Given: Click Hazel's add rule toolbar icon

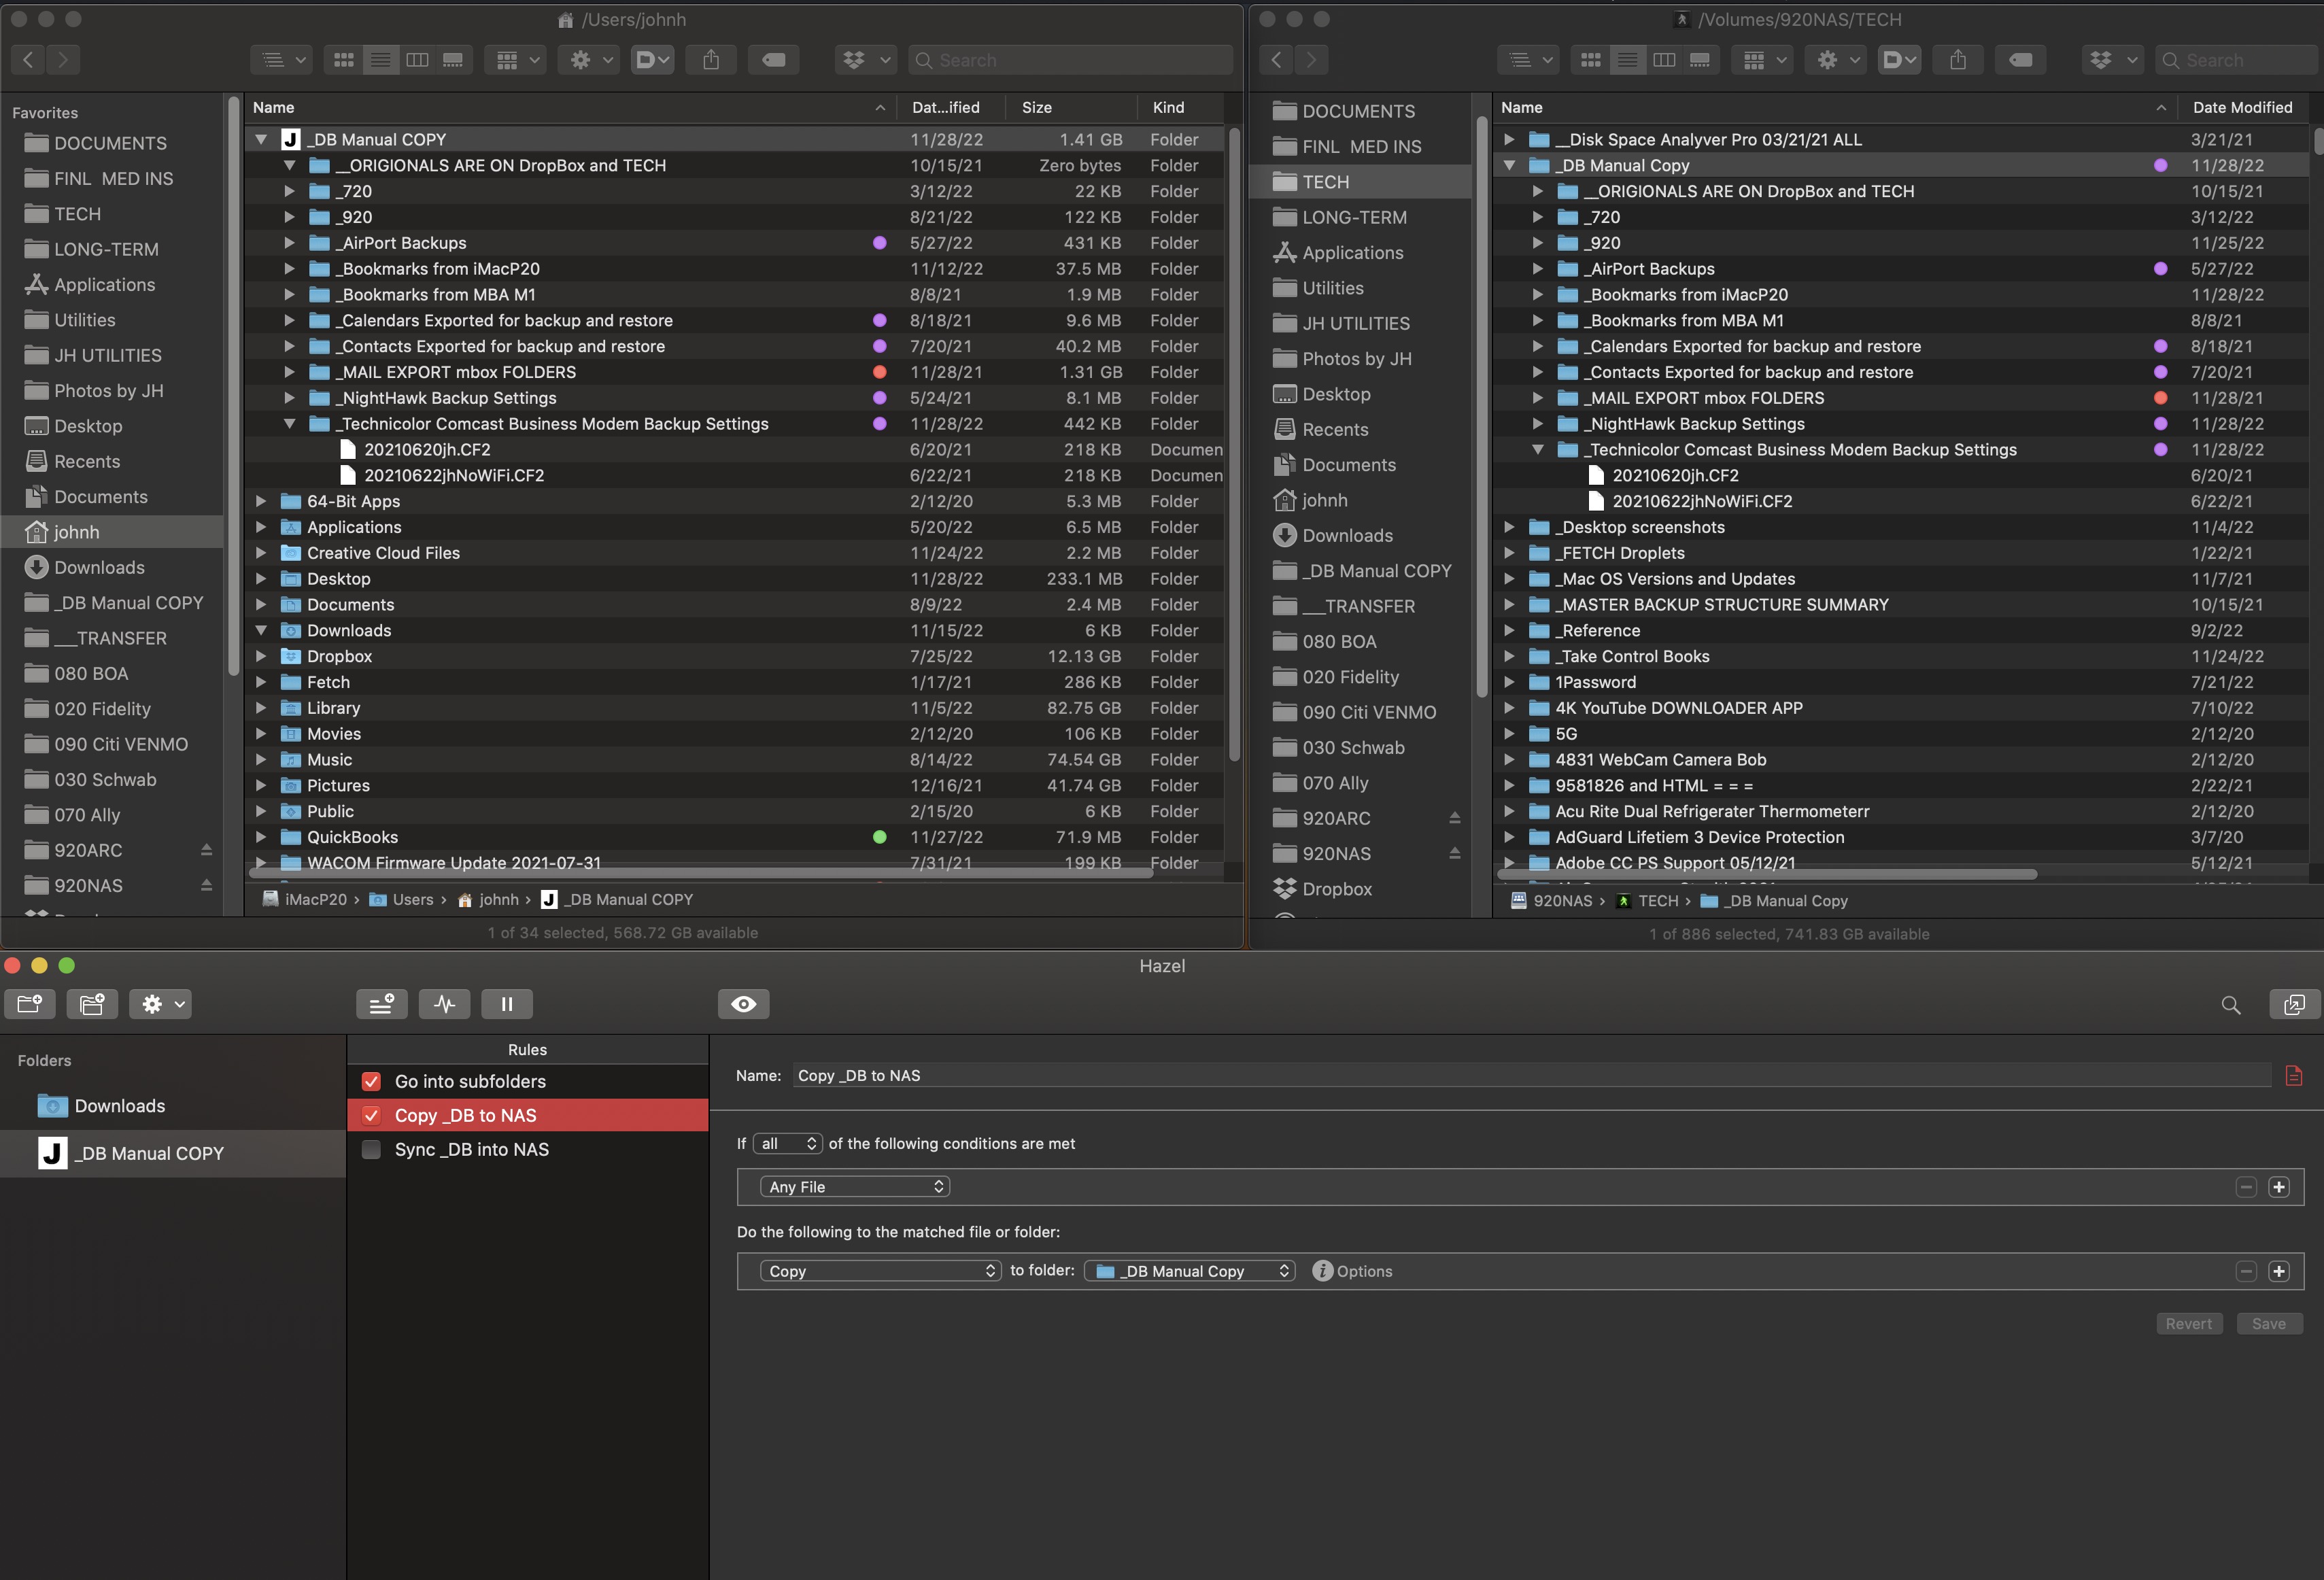Looking at the screenshot, I should [x=381, y=1004].
